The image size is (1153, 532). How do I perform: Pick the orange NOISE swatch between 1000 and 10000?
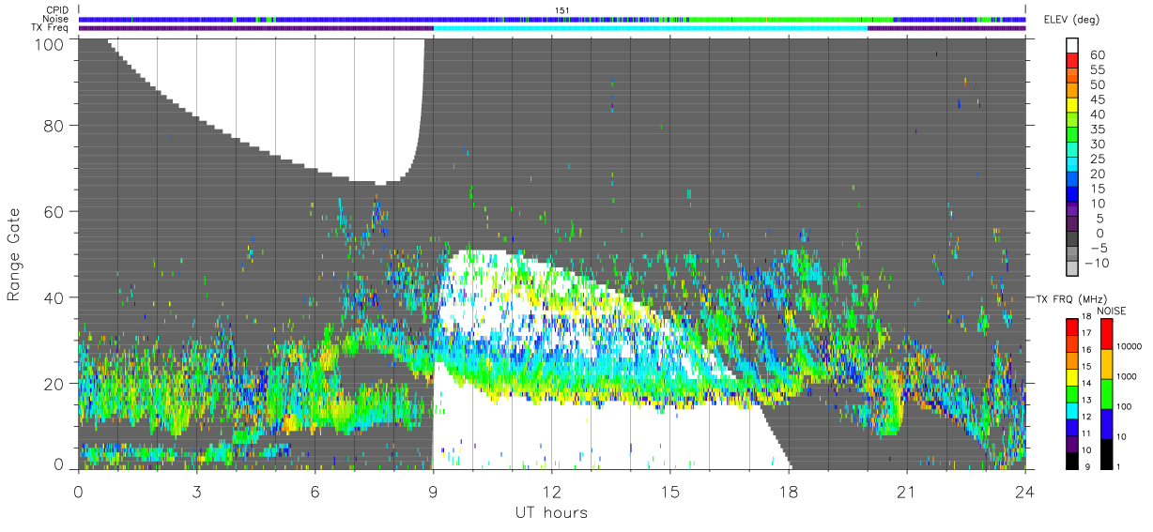(1109, 363)
